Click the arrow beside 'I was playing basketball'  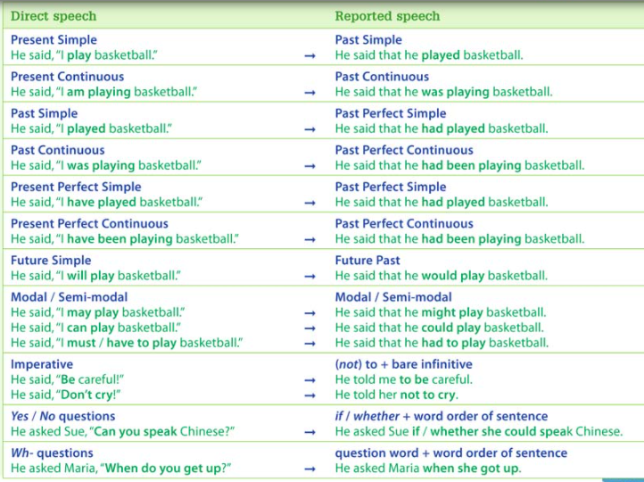(x=310, y=166)
